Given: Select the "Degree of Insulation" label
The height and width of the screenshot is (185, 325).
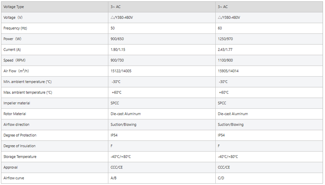Looking at the screenshot, I should [x=19, y=146].
